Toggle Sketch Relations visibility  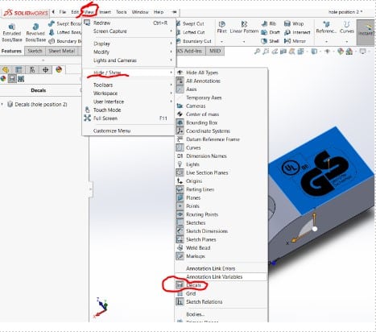pyautogui.click(x=221, y=301)
